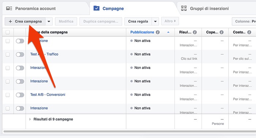Check checkbox of row above Test A/B - Conversioni
Viewport: 256px width, 138px height.
click(8, 81)
